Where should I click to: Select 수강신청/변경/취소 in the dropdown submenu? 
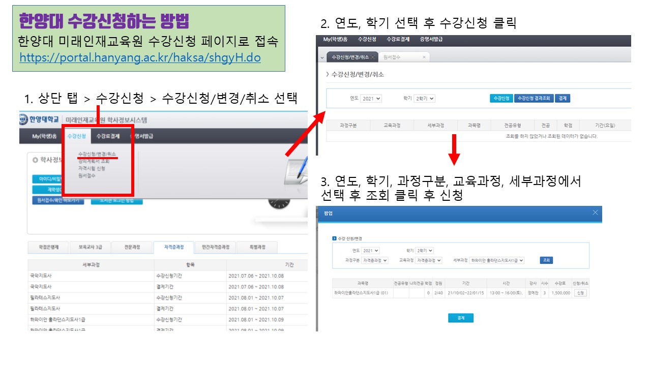(x=97, y=154)
